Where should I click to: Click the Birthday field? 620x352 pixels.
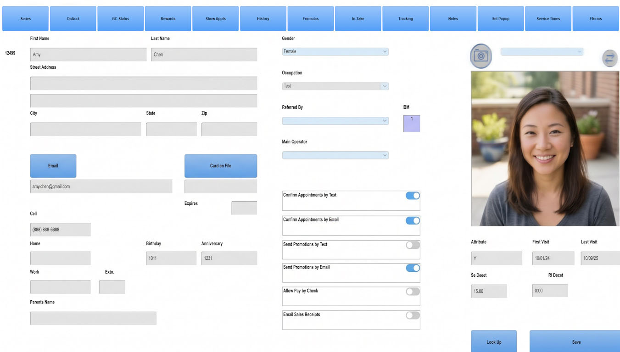coord(171,258)
